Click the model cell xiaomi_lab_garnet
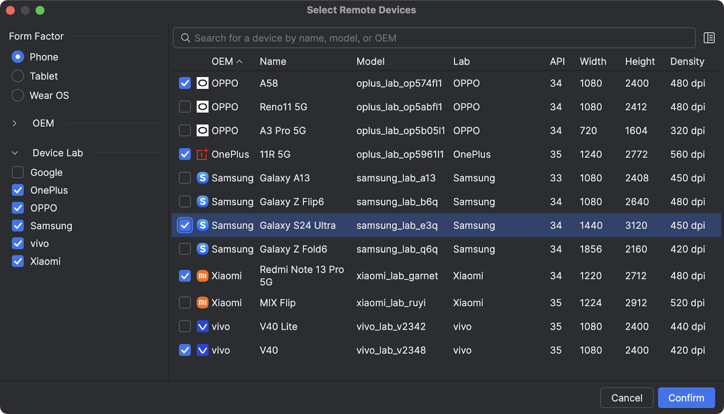This screenshot has height=414, width=724. (x=397, y=276)
